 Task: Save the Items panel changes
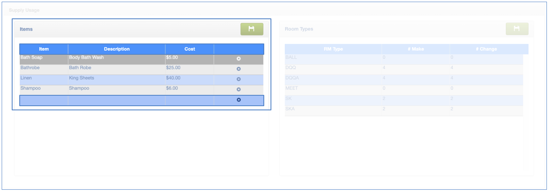[252, 29]
